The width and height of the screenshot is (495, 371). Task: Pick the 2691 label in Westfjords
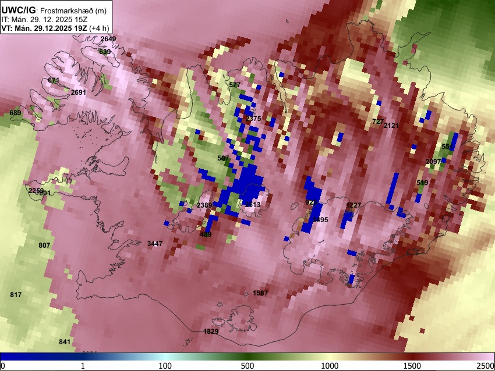point(78,92)
